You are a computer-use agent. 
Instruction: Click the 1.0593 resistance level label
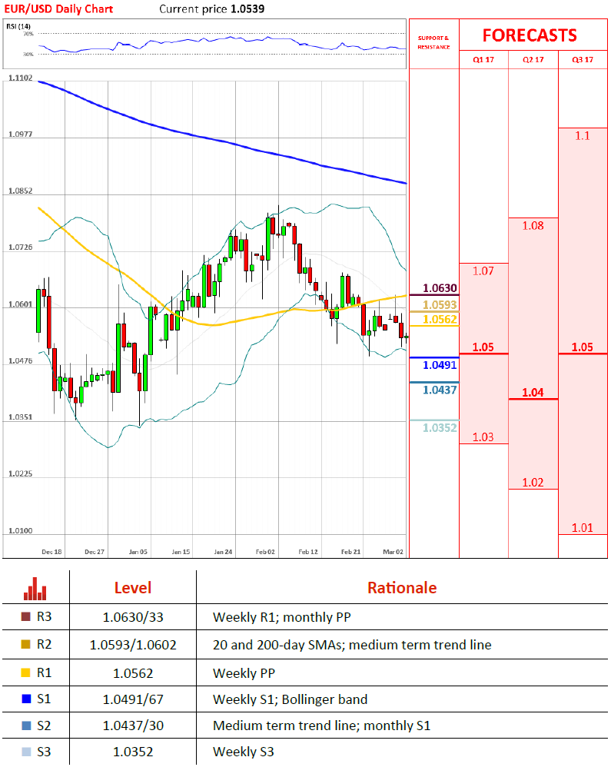(440, 305)
